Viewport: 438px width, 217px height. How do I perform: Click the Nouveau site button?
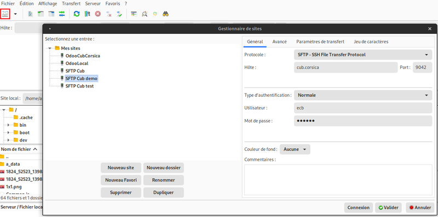click(121, 168)
